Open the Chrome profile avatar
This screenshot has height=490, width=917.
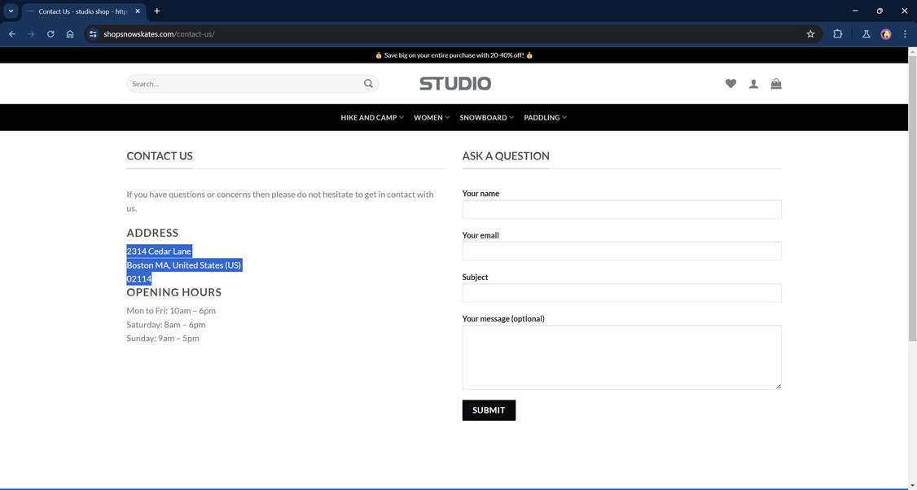tap(886, 34)
